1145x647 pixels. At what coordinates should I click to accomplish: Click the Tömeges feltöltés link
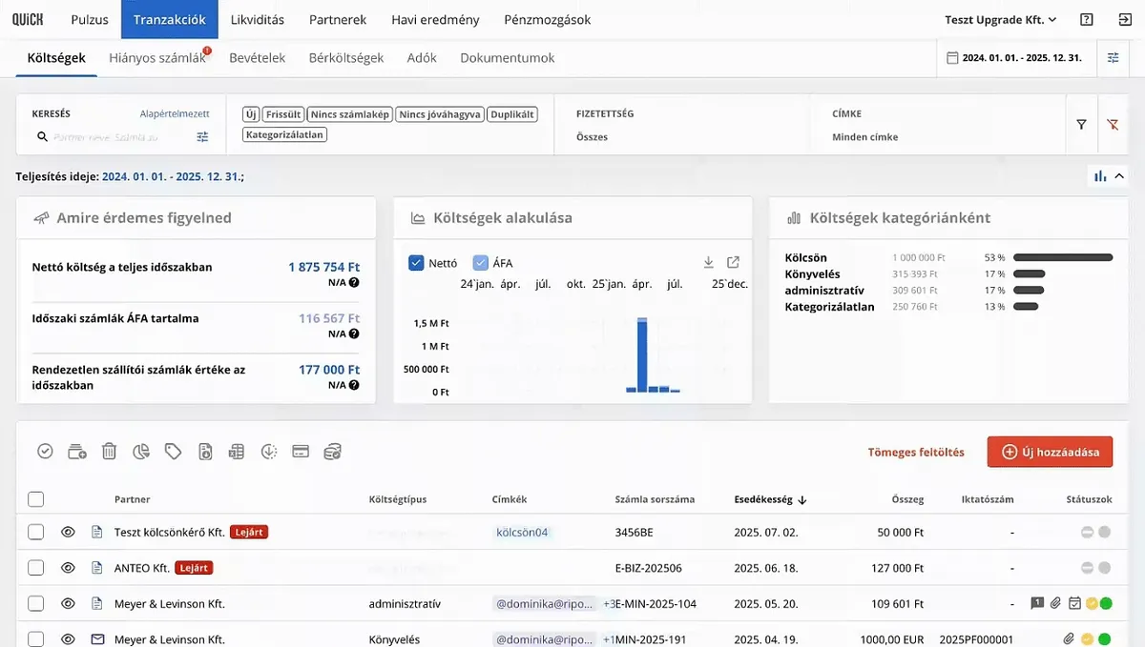click(x=916, y=453)
